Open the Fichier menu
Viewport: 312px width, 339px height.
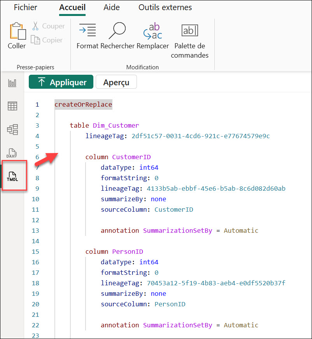25,7
